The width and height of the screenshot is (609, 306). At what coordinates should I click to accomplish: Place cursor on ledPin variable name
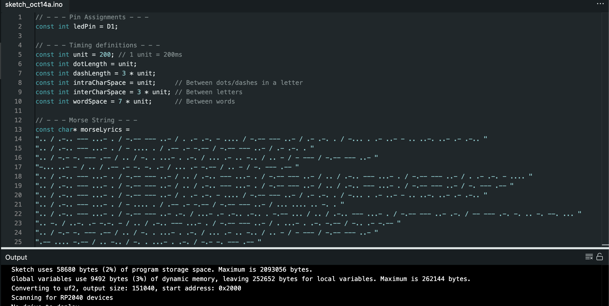(x=84, y=27)
